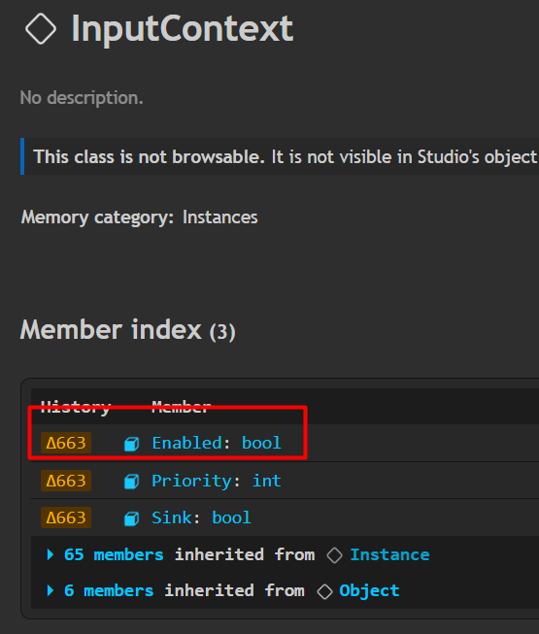The width and height of the screenshot is (539, 634).
Task: Open the Object class link
Action: (369, 590)
